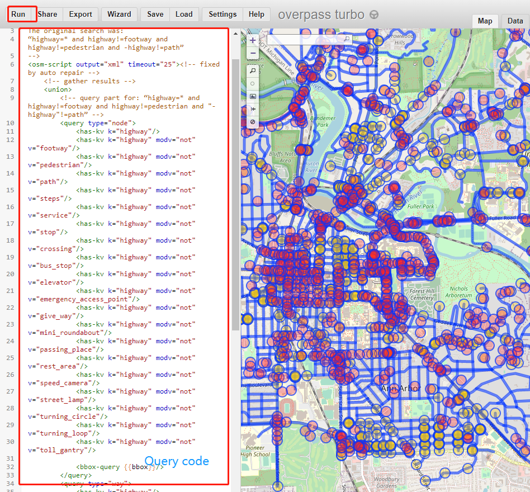
Task: Switch to the Map tab
Action: 485,21
